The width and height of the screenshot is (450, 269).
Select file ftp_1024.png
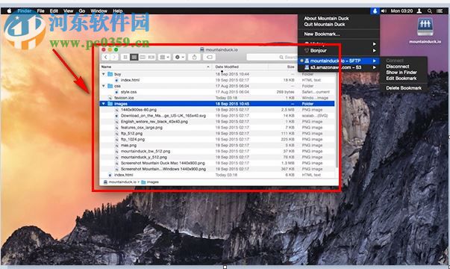coord(133,139)
